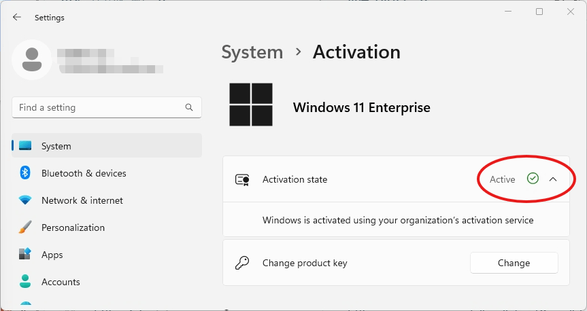587x311 pixels.
Task: Click the Personalization paintbrush icon
Action: pos(25,227)
